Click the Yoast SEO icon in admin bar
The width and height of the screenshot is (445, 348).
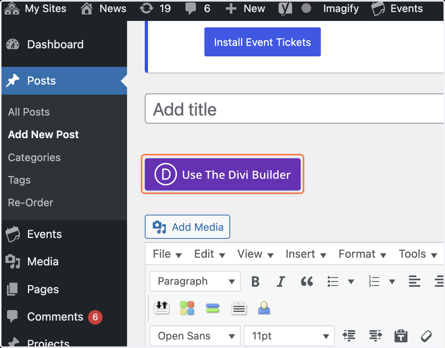[x=285, y=9]
